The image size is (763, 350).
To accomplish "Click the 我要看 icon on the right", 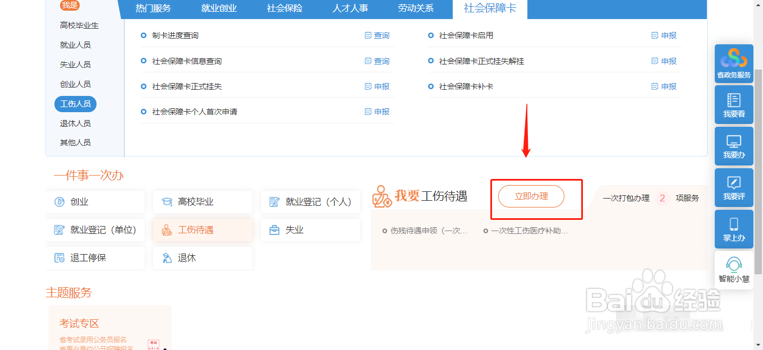I will coord(733,104).
